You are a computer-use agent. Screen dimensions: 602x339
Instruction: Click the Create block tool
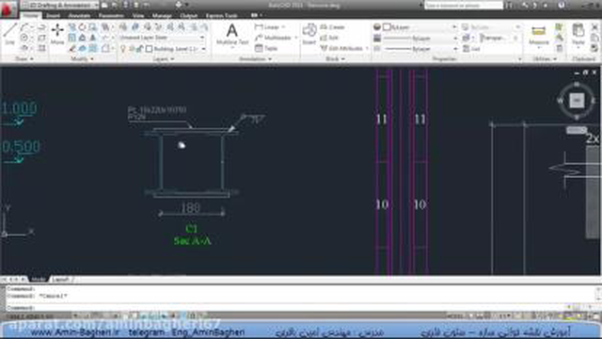[x=332, y=27]
